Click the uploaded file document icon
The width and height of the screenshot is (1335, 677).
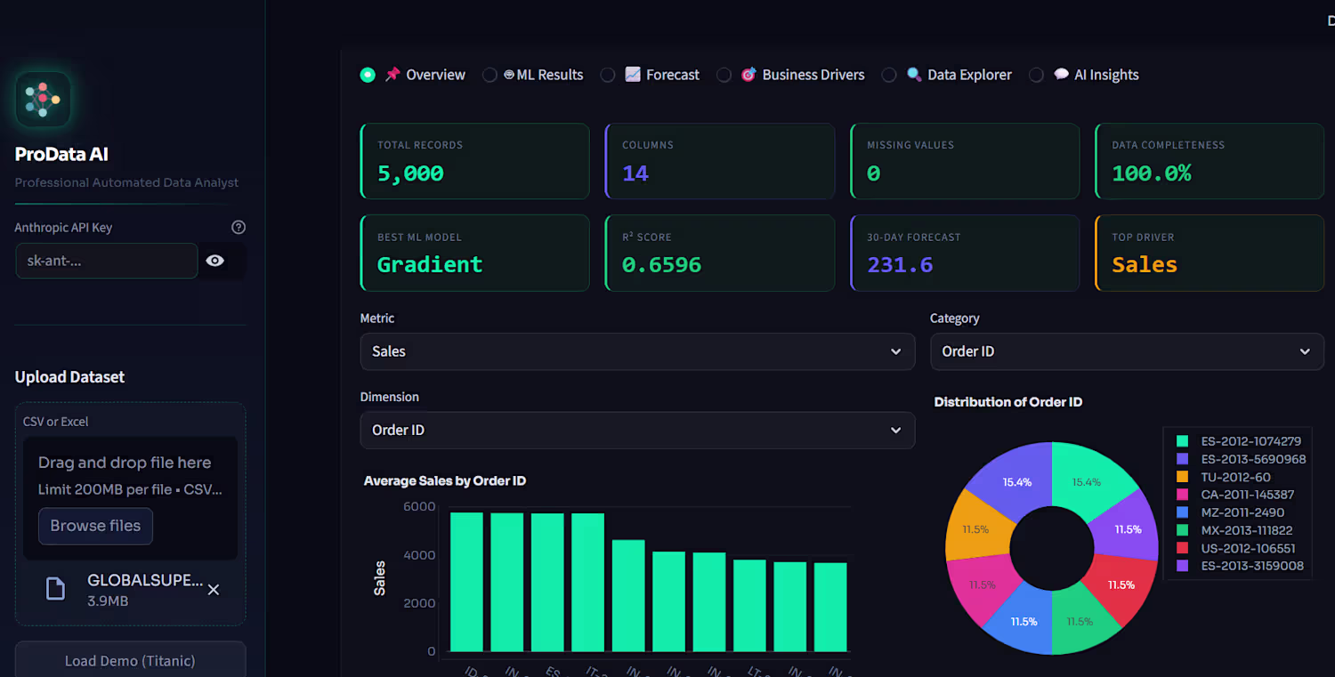point(55,589)
